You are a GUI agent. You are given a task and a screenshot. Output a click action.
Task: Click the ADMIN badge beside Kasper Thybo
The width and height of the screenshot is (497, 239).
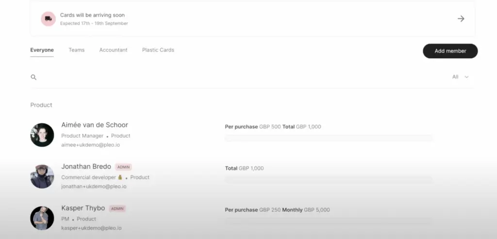[117, 208]
